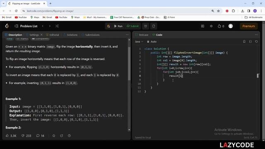The image size is (265, 149).
Task: Open the timer alarm icon
Action: (145, 26)
